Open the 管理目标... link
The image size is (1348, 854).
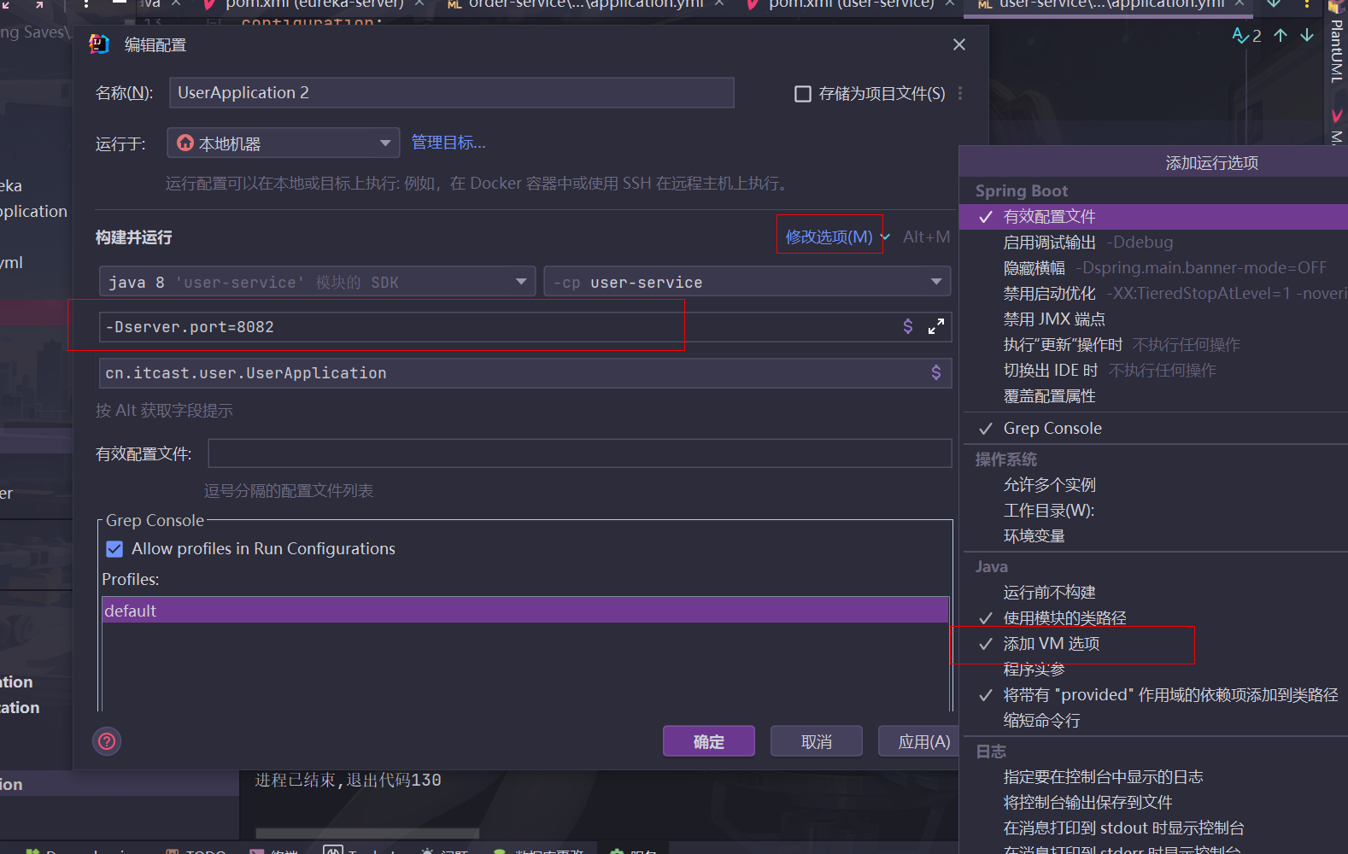(448, 143)
